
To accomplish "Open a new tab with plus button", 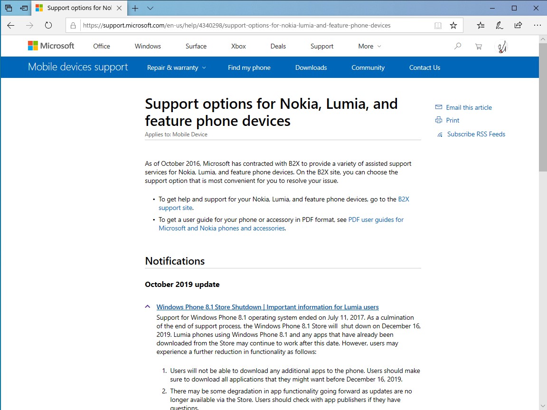I will (135, 8).
